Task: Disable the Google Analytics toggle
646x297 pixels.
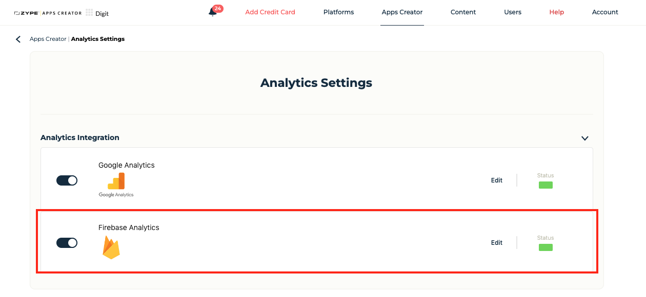Action: [67, 180]
